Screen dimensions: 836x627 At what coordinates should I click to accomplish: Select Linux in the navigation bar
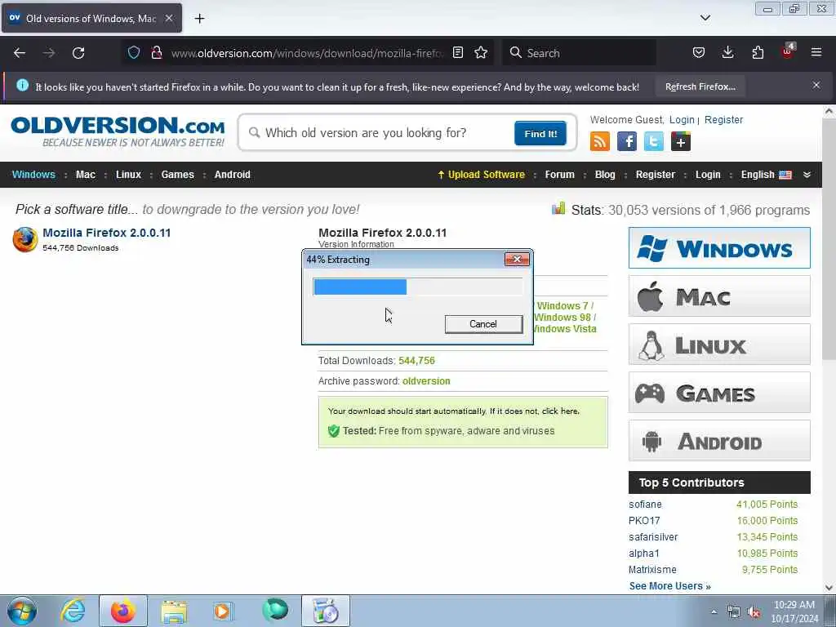point(128,175)
